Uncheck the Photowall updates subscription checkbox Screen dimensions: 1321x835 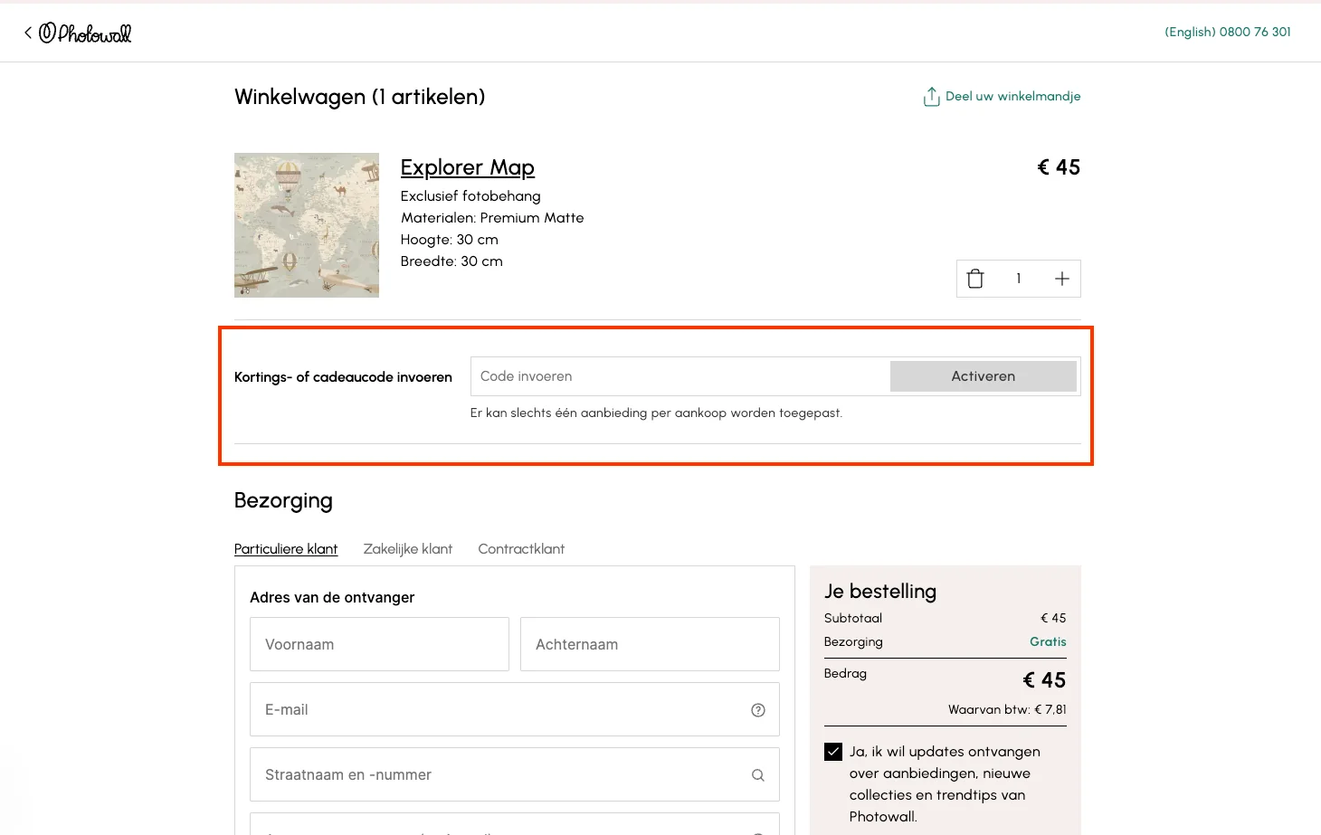832,751
